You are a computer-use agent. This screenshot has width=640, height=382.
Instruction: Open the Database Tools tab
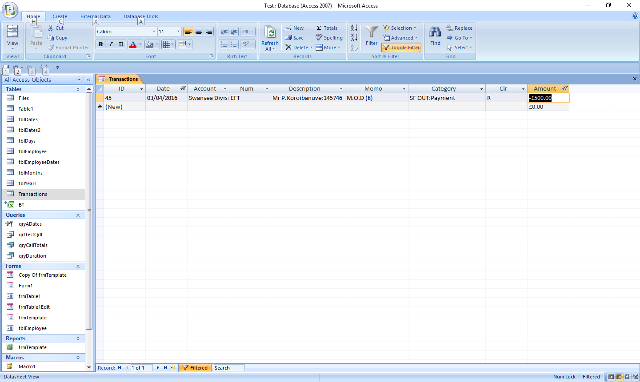tap(141, 16)
